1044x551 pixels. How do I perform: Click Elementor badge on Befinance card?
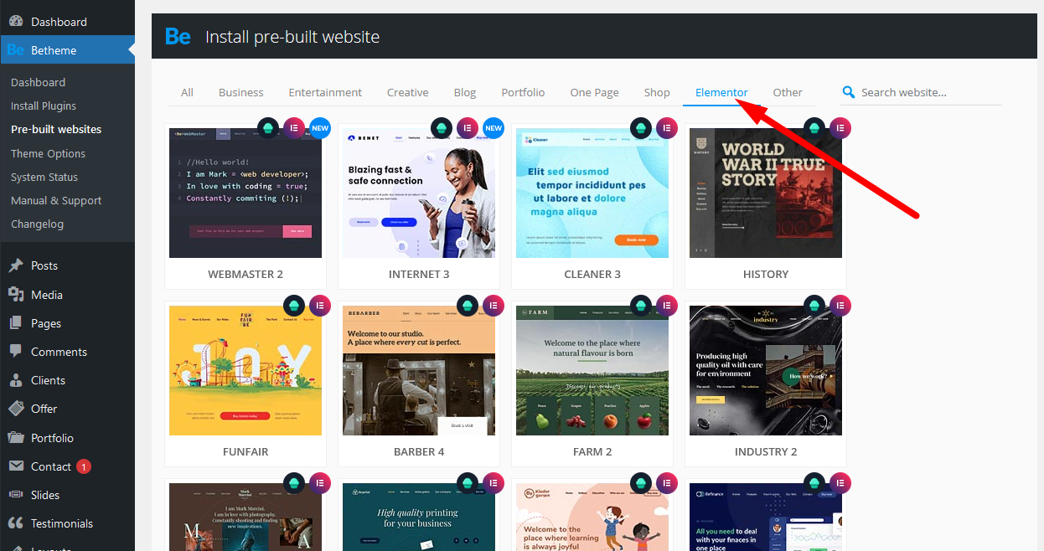[x=840, y=483]
